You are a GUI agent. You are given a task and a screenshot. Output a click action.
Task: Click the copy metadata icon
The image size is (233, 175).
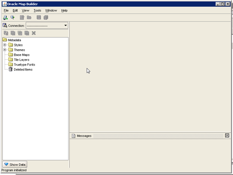point(13,33)
